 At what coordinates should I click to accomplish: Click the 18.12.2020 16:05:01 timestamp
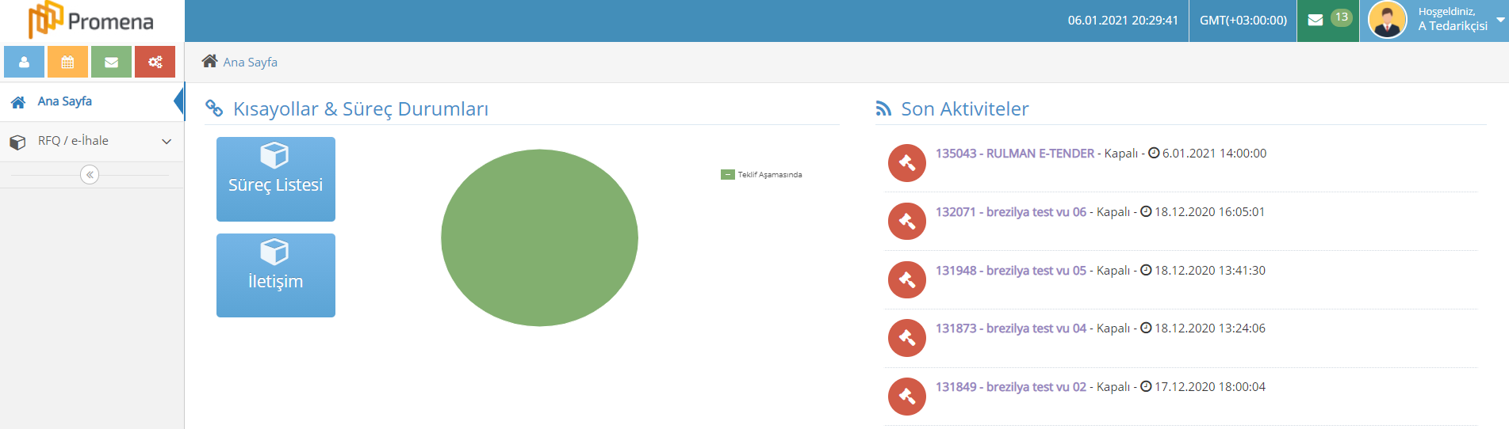(1210, 212)
